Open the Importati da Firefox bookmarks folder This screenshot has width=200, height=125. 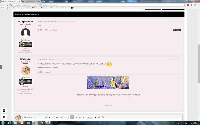(24, 8)
